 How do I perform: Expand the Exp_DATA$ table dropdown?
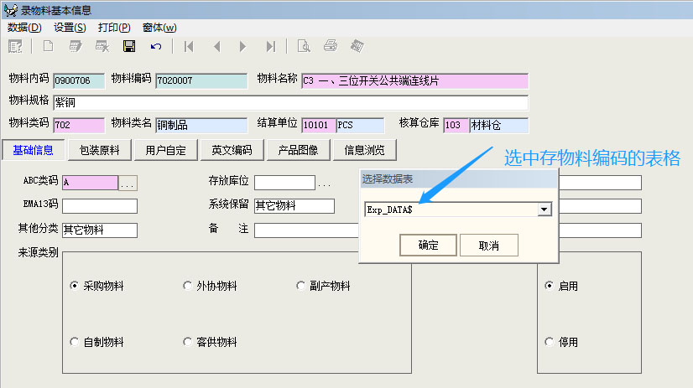tap(544, 210)
